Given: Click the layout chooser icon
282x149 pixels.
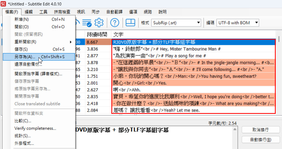Looking at the screenshot, I should 130,23.
